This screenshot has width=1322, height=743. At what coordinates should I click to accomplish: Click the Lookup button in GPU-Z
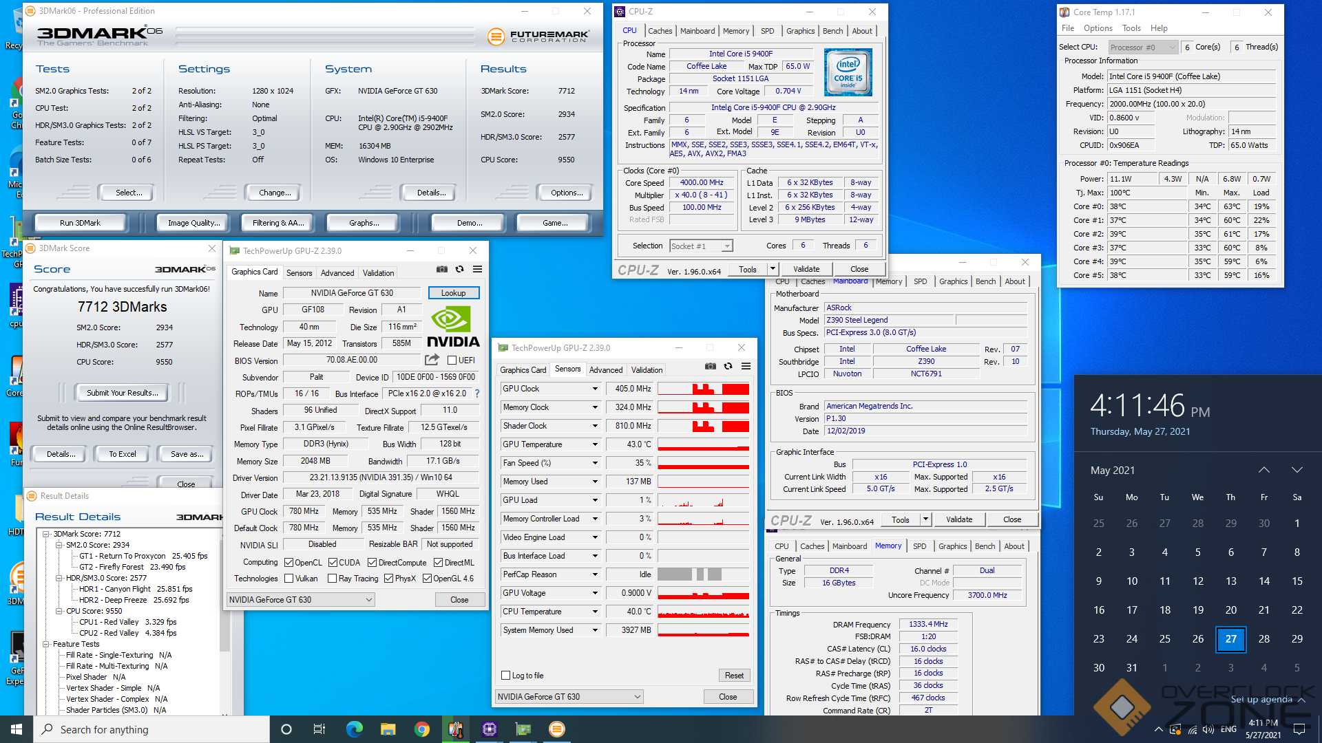pyautogui.click(x=453, y=293)
